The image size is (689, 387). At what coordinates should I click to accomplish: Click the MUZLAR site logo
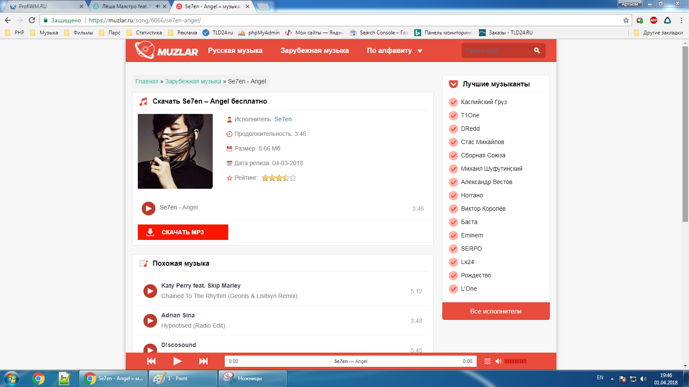[167, 50]
